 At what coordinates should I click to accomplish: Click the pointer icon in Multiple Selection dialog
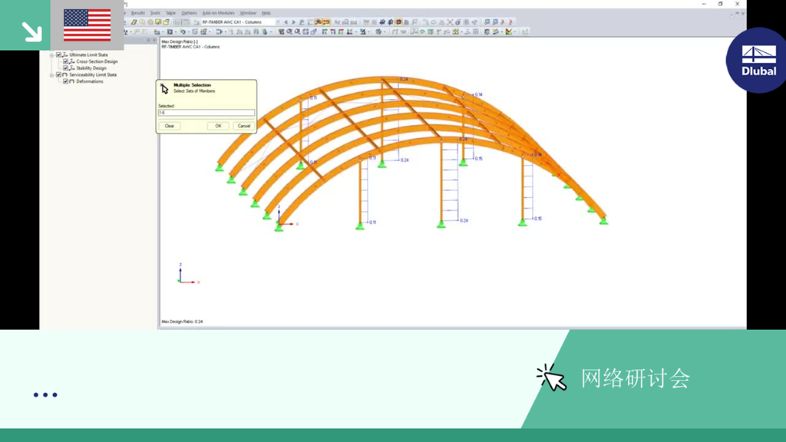pyautogui.click(x=164, y=89)
